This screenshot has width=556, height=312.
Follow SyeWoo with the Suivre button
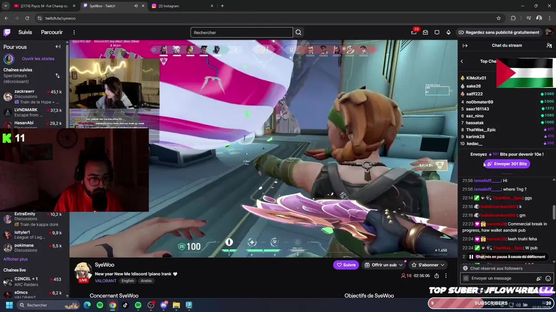[346, 265]
